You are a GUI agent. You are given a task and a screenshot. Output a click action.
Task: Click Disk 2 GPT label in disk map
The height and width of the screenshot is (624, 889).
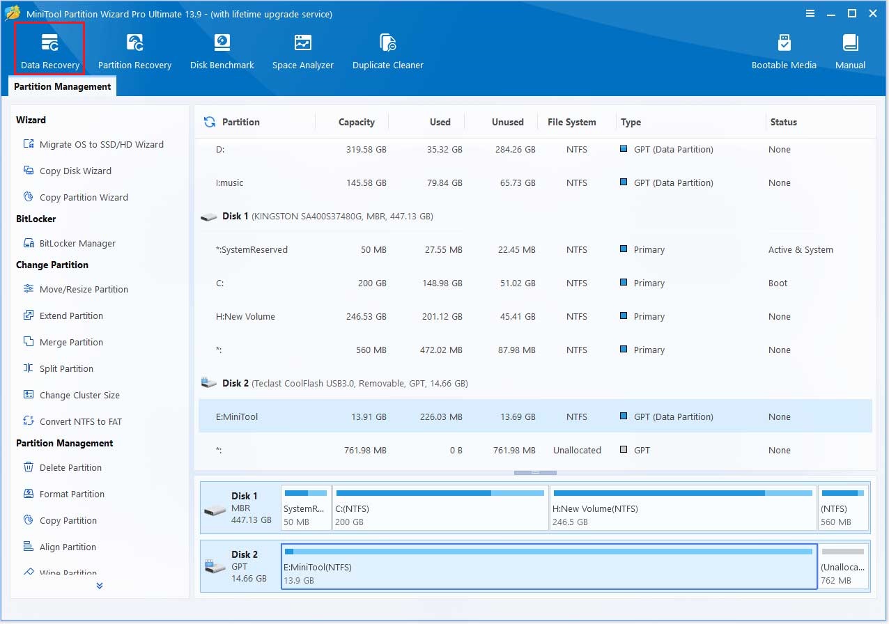coord(240,566)
